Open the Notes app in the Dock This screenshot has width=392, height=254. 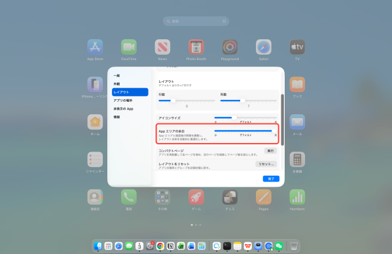pos(238,246)
